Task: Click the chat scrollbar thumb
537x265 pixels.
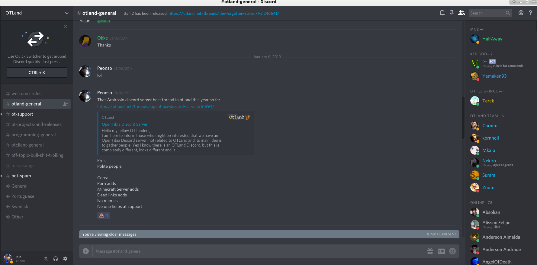Action: [x=463, y=118]
